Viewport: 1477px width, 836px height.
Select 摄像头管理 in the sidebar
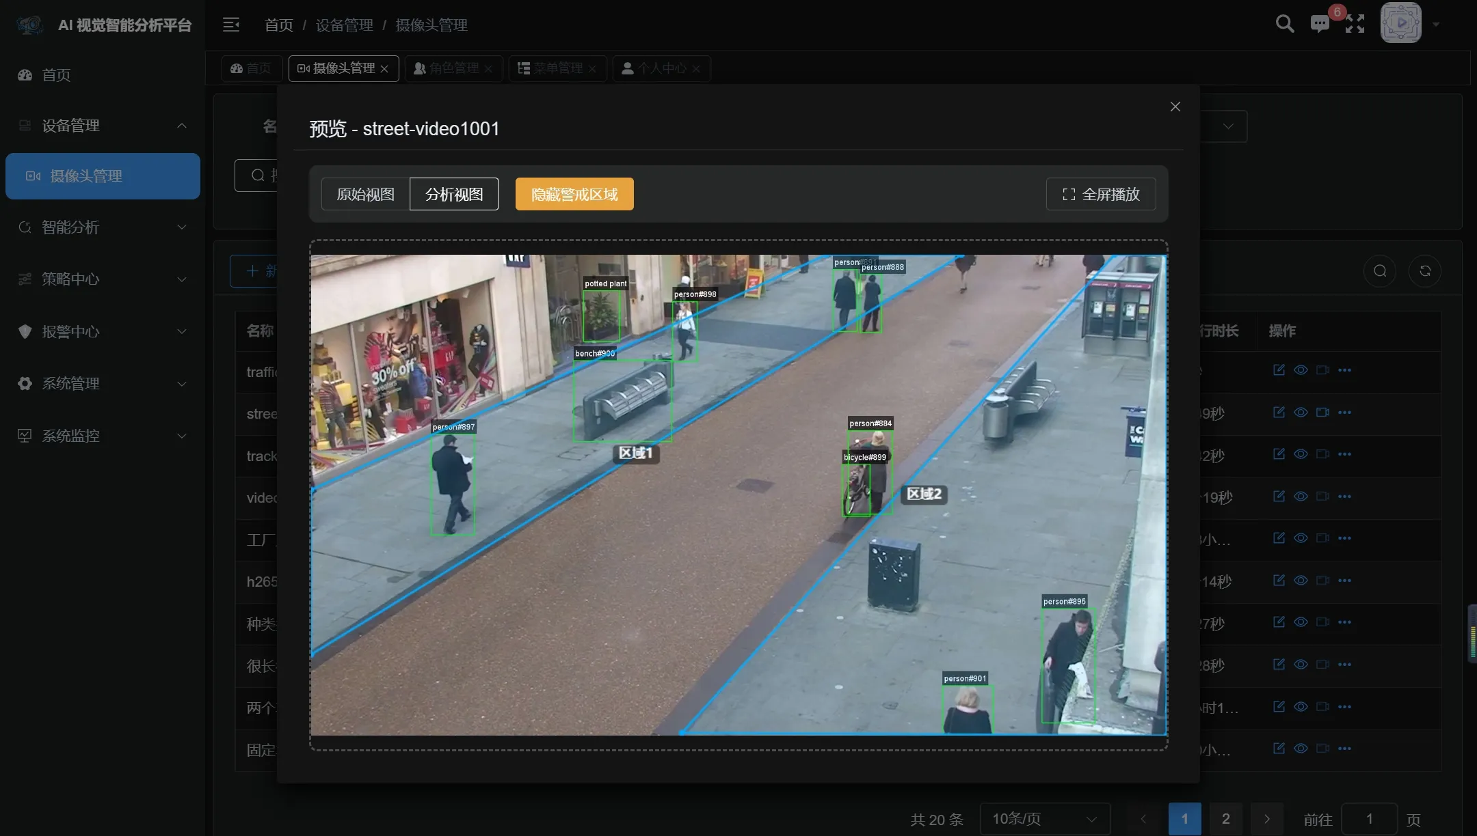point(103,176)
